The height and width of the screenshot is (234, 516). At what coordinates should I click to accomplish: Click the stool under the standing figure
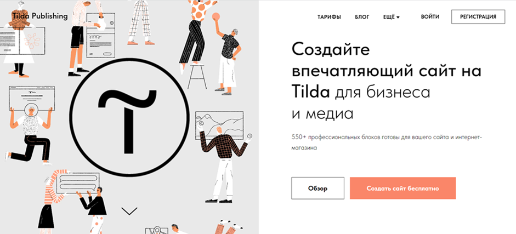click(x=197, y=76)
